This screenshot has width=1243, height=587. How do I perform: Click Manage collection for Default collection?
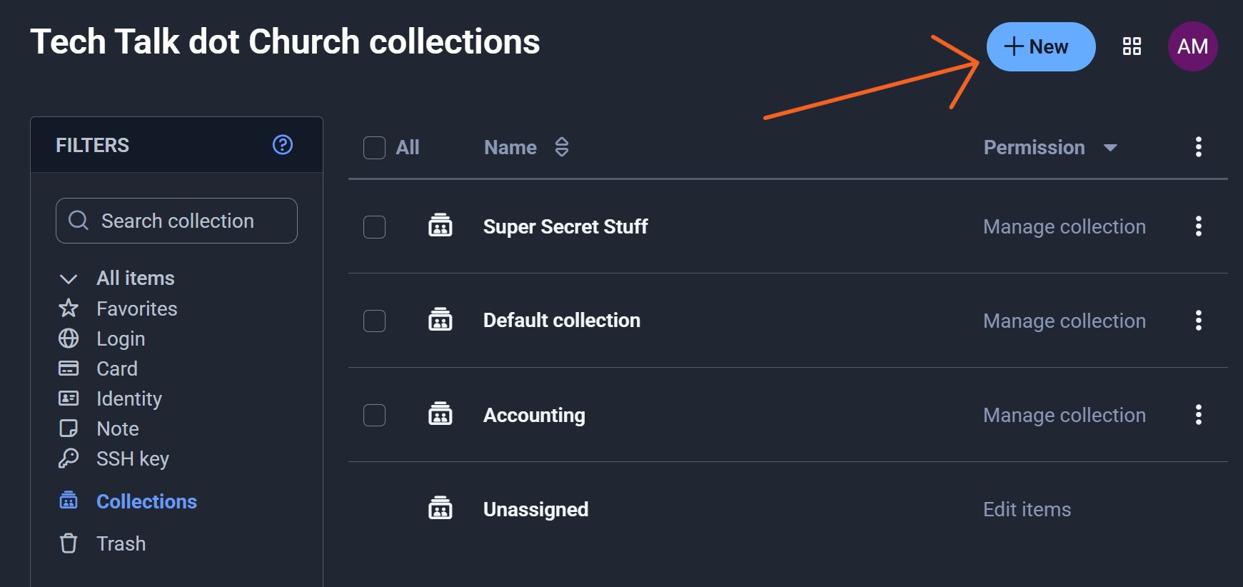pyautogui.click(x=1065, y=321)
